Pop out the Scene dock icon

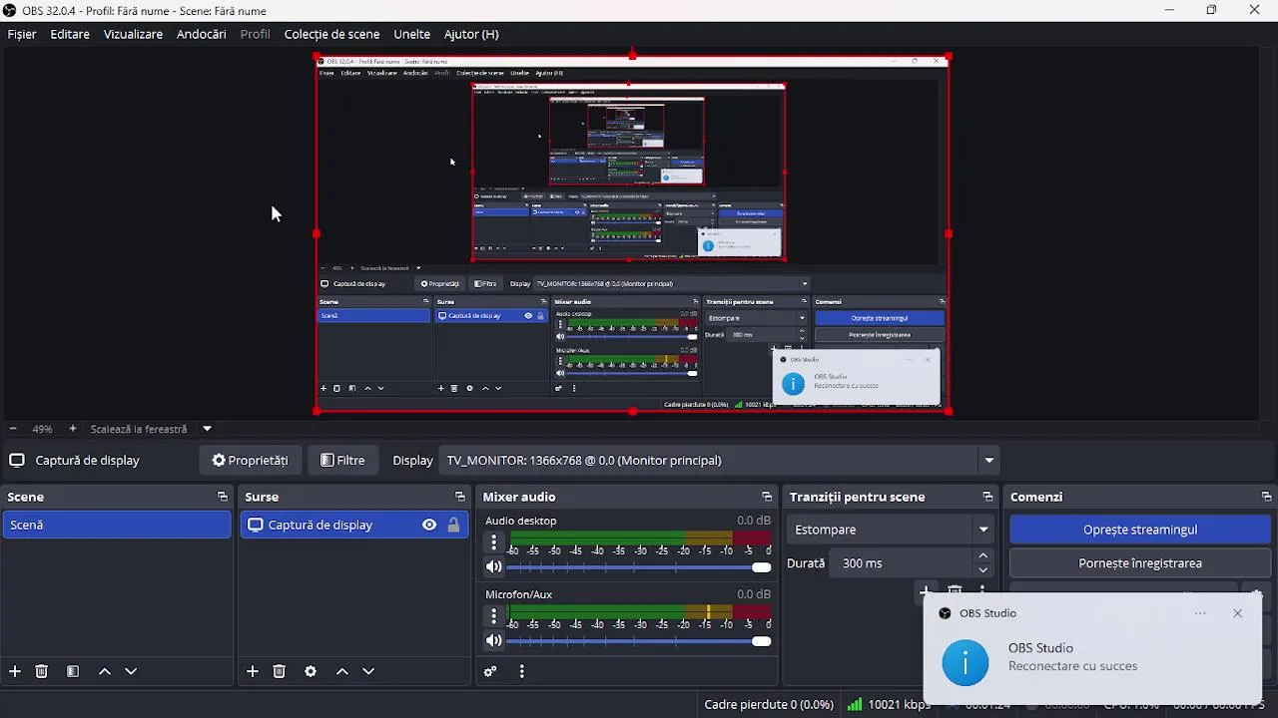[222, 497]
